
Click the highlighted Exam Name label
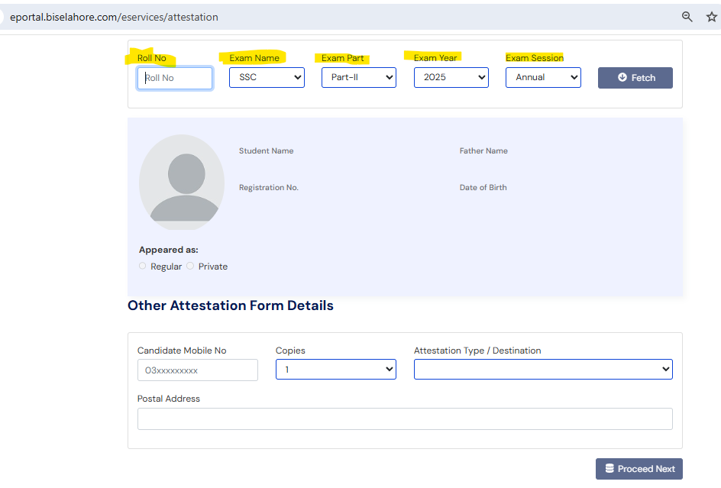[x=254, y=58]
